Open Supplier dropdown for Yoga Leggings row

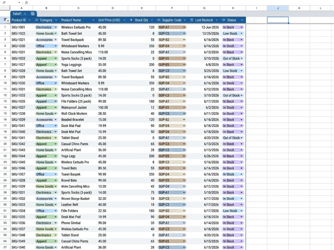tap(184, 65)
